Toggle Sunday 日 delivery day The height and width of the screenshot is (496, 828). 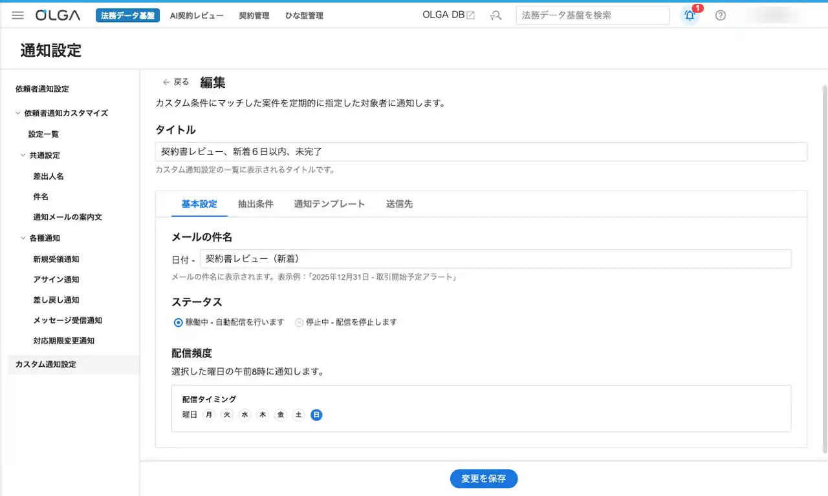coord(316,415)
